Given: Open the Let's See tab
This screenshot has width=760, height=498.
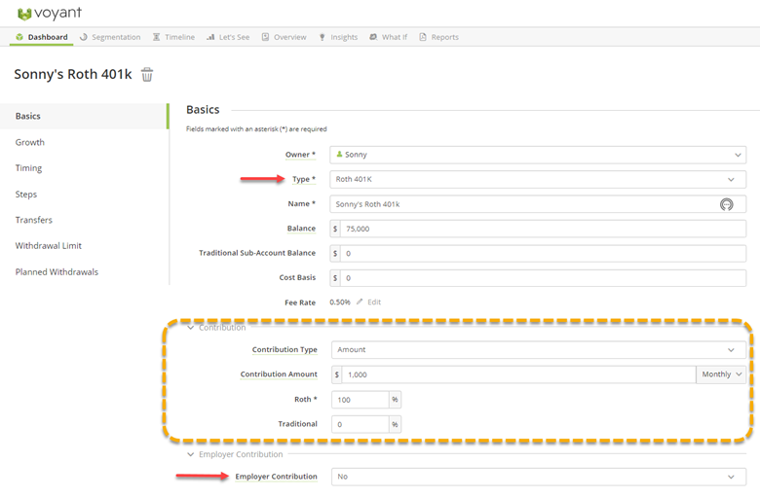Looking at the screenshot, I should pyautogui.click(x=228, y=37).
